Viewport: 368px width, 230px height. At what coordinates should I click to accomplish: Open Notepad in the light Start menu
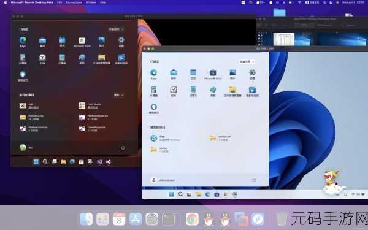pyautogui.click(x=193, y=91)
